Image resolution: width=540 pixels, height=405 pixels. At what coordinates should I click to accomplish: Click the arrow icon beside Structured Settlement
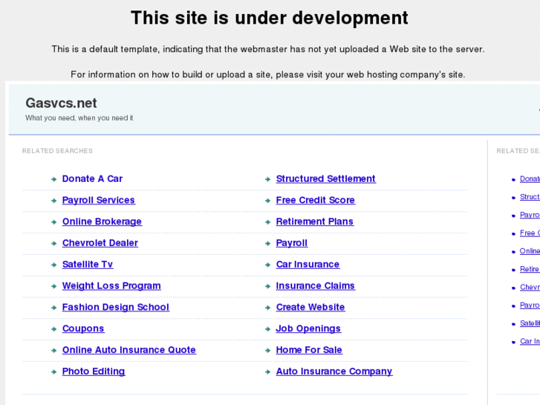(267, 179)
